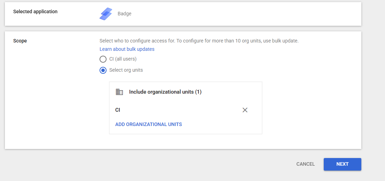
Task: Choose the Select org units radio button
Action: pos(103,70)
